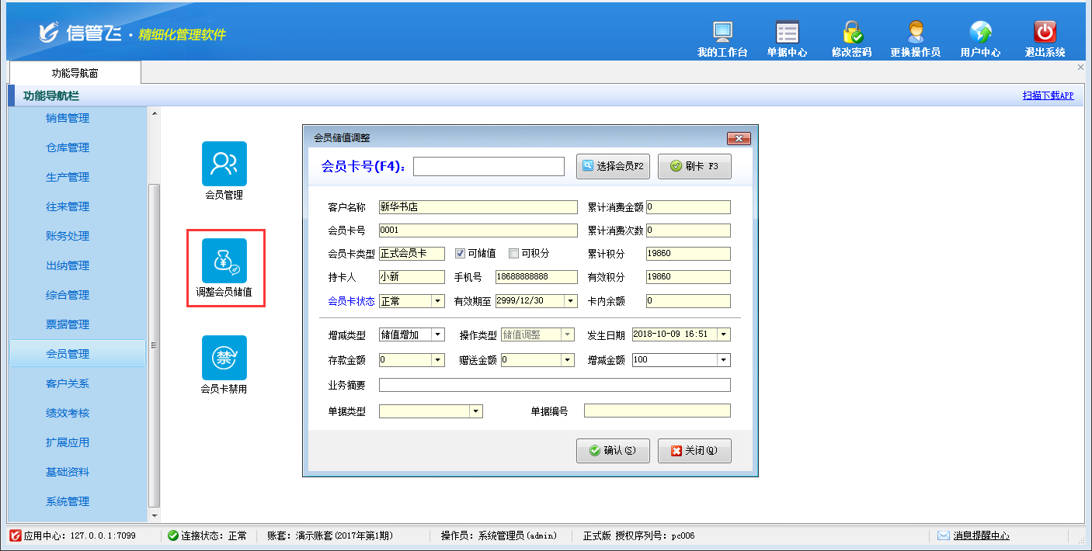Switch to the 功能导航窗 tab
Viewport: 1092px width, 551px height.
coord(75,73)
